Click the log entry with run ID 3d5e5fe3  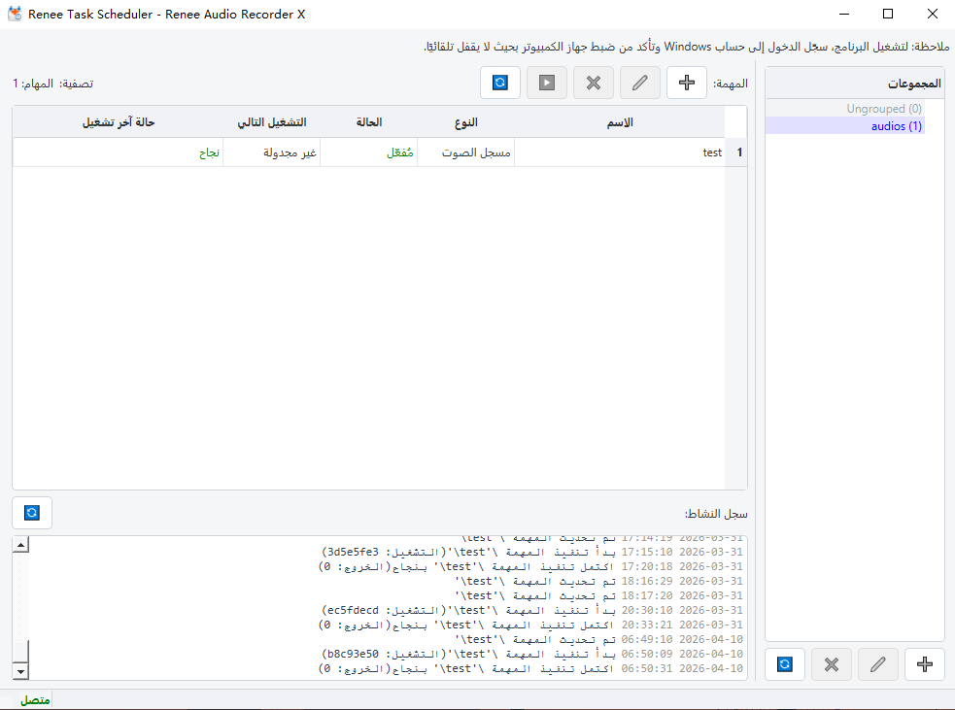coord(532,553)
